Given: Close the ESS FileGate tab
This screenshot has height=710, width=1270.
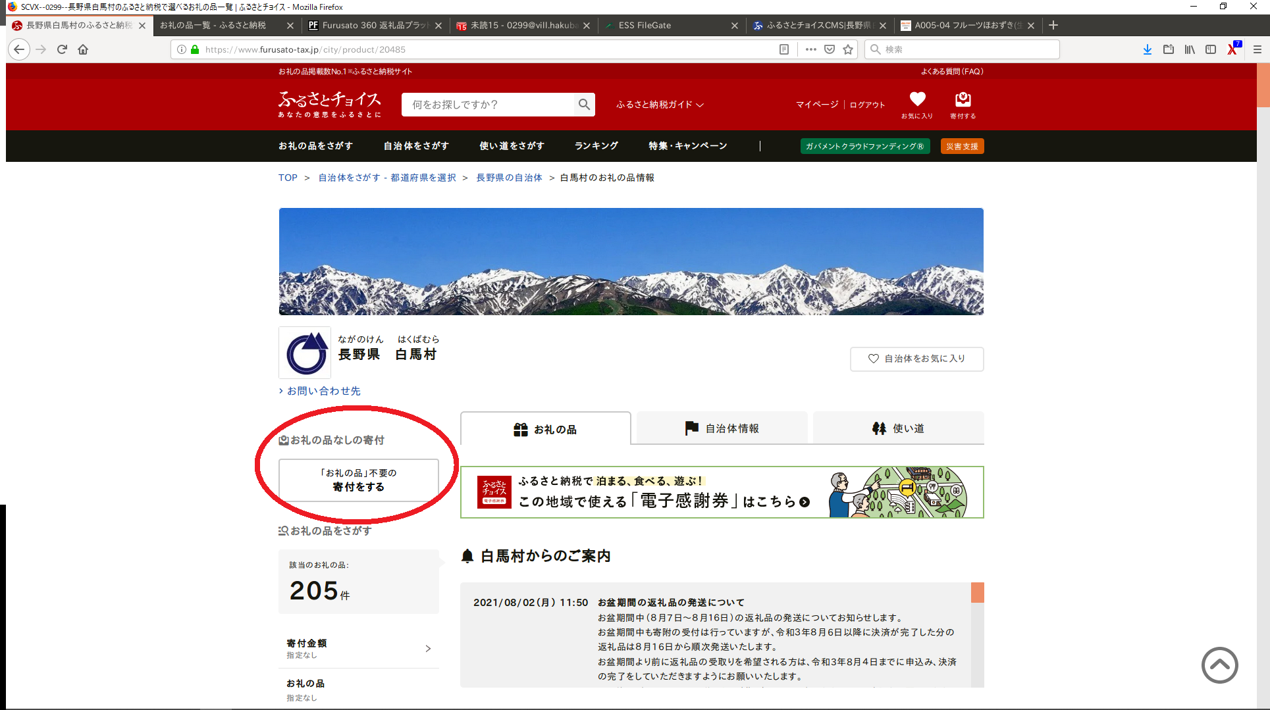Looking at the screenshot, I should coord(735,26).
